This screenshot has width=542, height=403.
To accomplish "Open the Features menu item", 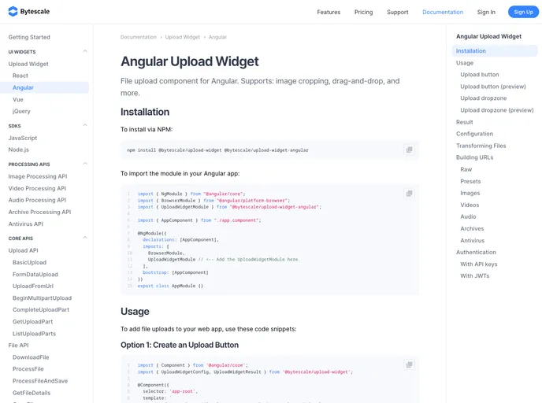I will click(329, 12).
